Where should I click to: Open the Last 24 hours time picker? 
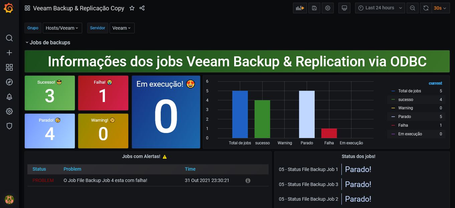[x=380, y=8]
